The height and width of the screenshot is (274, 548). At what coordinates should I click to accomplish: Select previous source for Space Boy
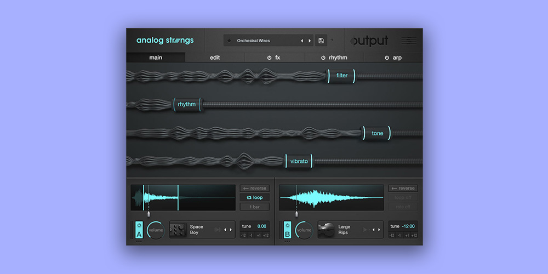(225, 230)
